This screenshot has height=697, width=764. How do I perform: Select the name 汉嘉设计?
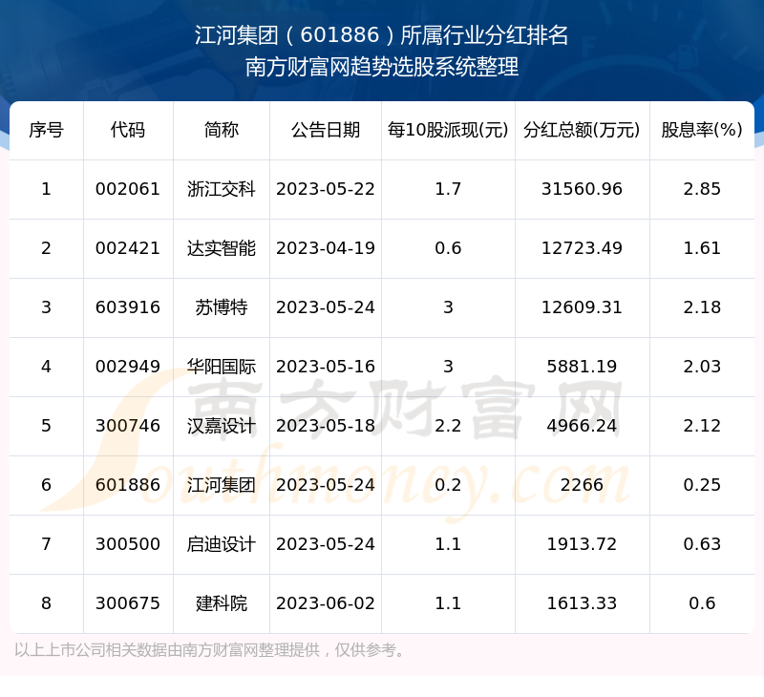point(222,426)
